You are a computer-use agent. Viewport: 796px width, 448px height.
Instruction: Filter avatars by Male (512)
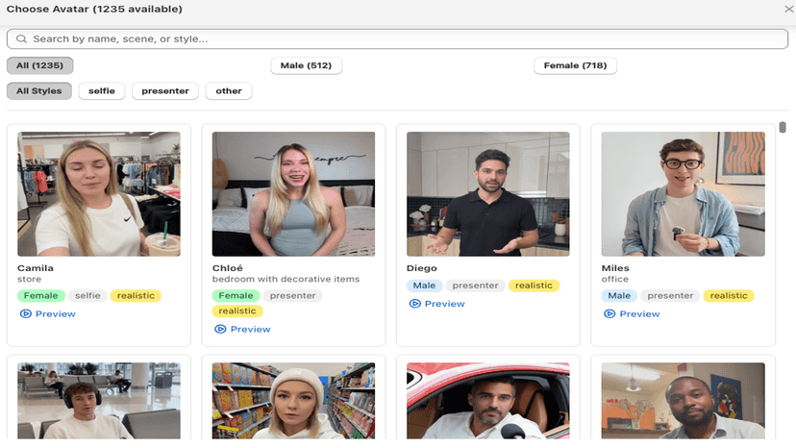[306, 65]
